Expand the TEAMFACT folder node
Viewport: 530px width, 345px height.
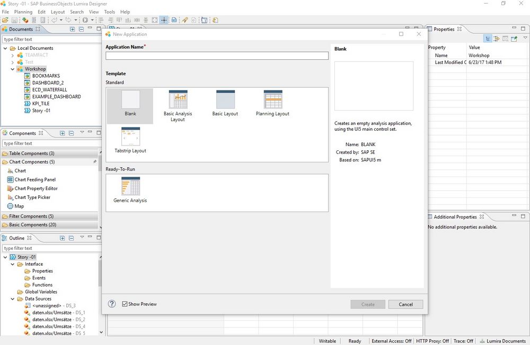[13, 55]
